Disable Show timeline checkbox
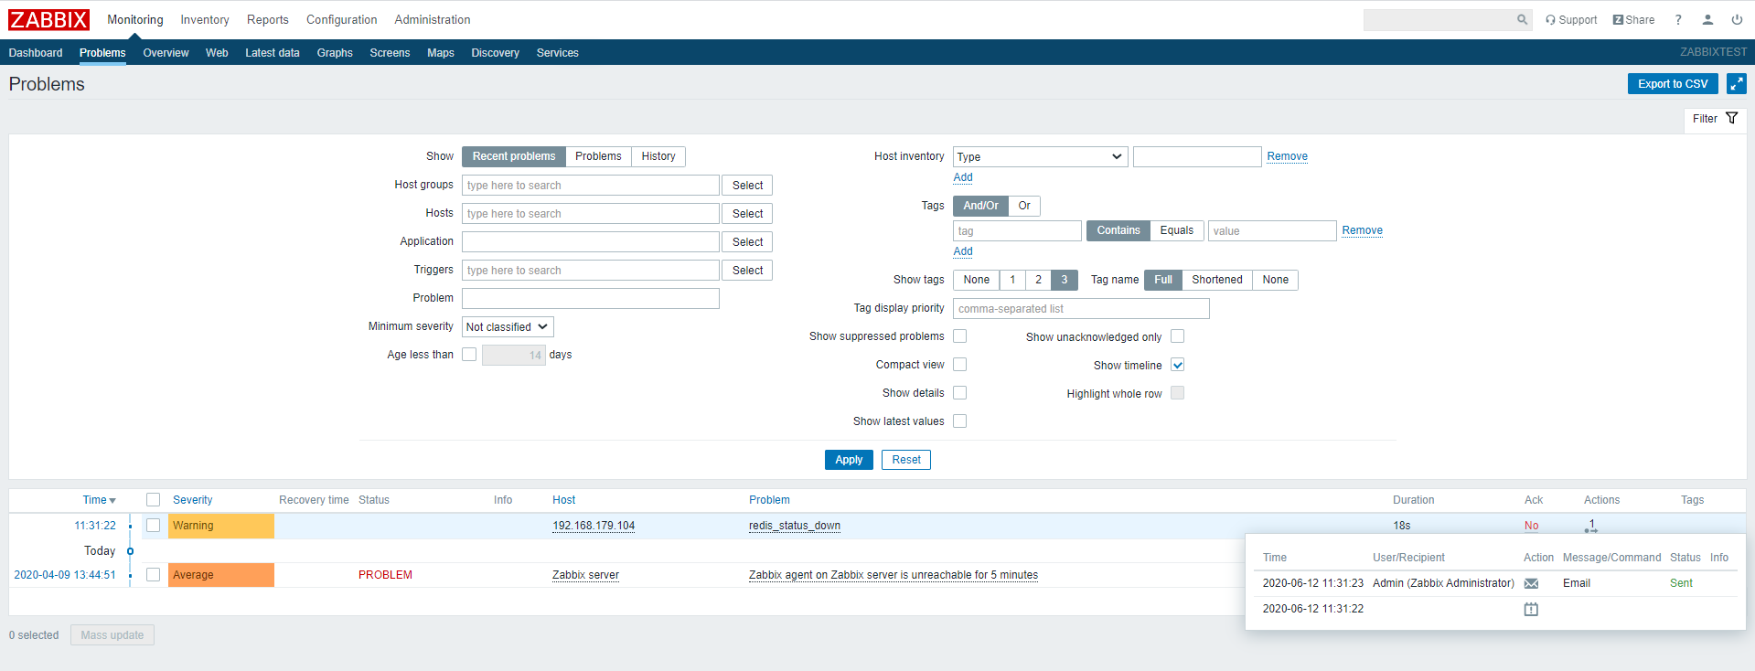Viewport: 1755px width, 671px height. click(x=1177, y=365)
